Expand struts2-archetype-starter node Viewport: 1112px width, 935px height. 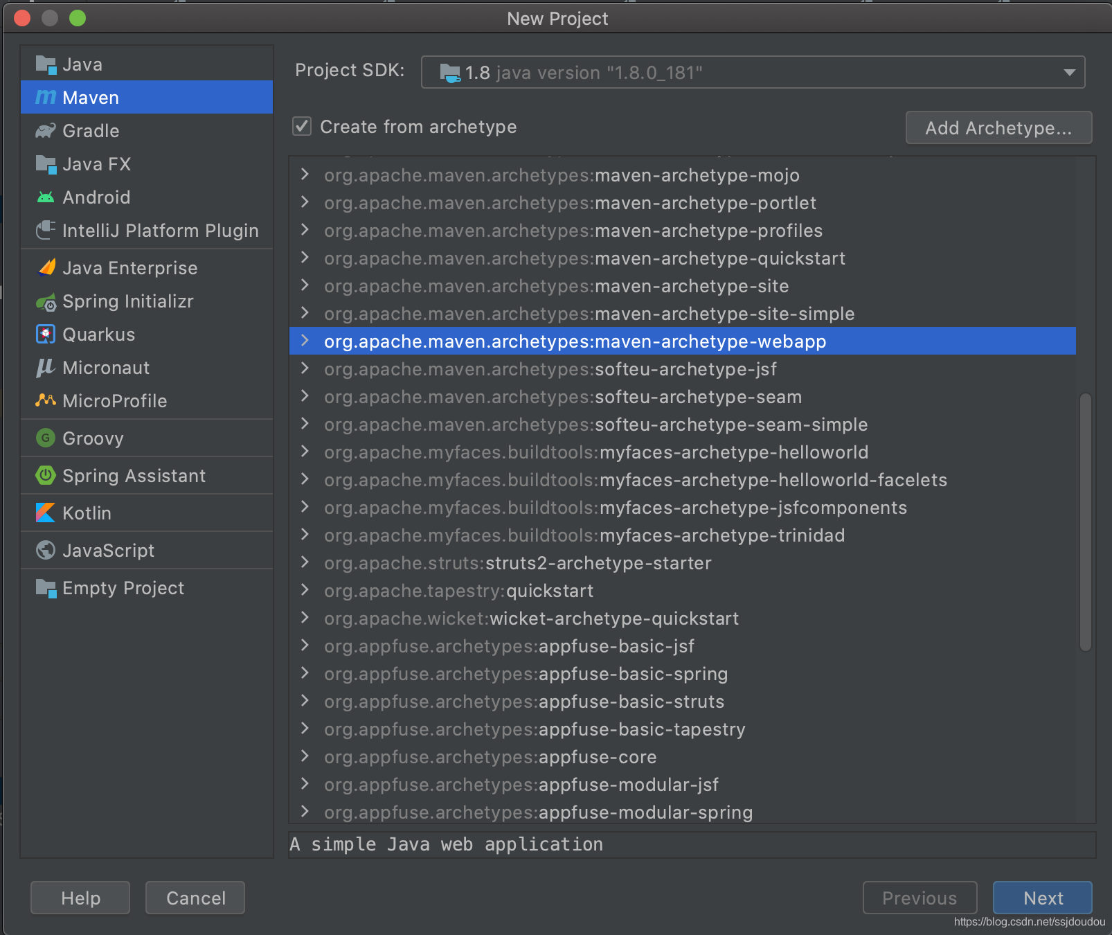[305, 562]
